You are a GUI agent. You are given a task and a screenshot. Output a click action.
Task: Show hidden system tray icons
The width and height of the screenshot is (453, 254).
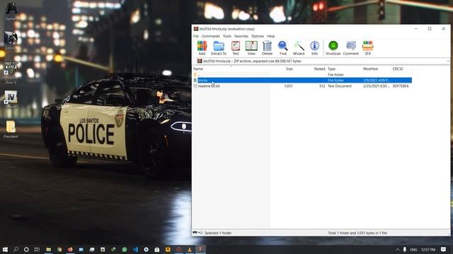pos(398,249)
